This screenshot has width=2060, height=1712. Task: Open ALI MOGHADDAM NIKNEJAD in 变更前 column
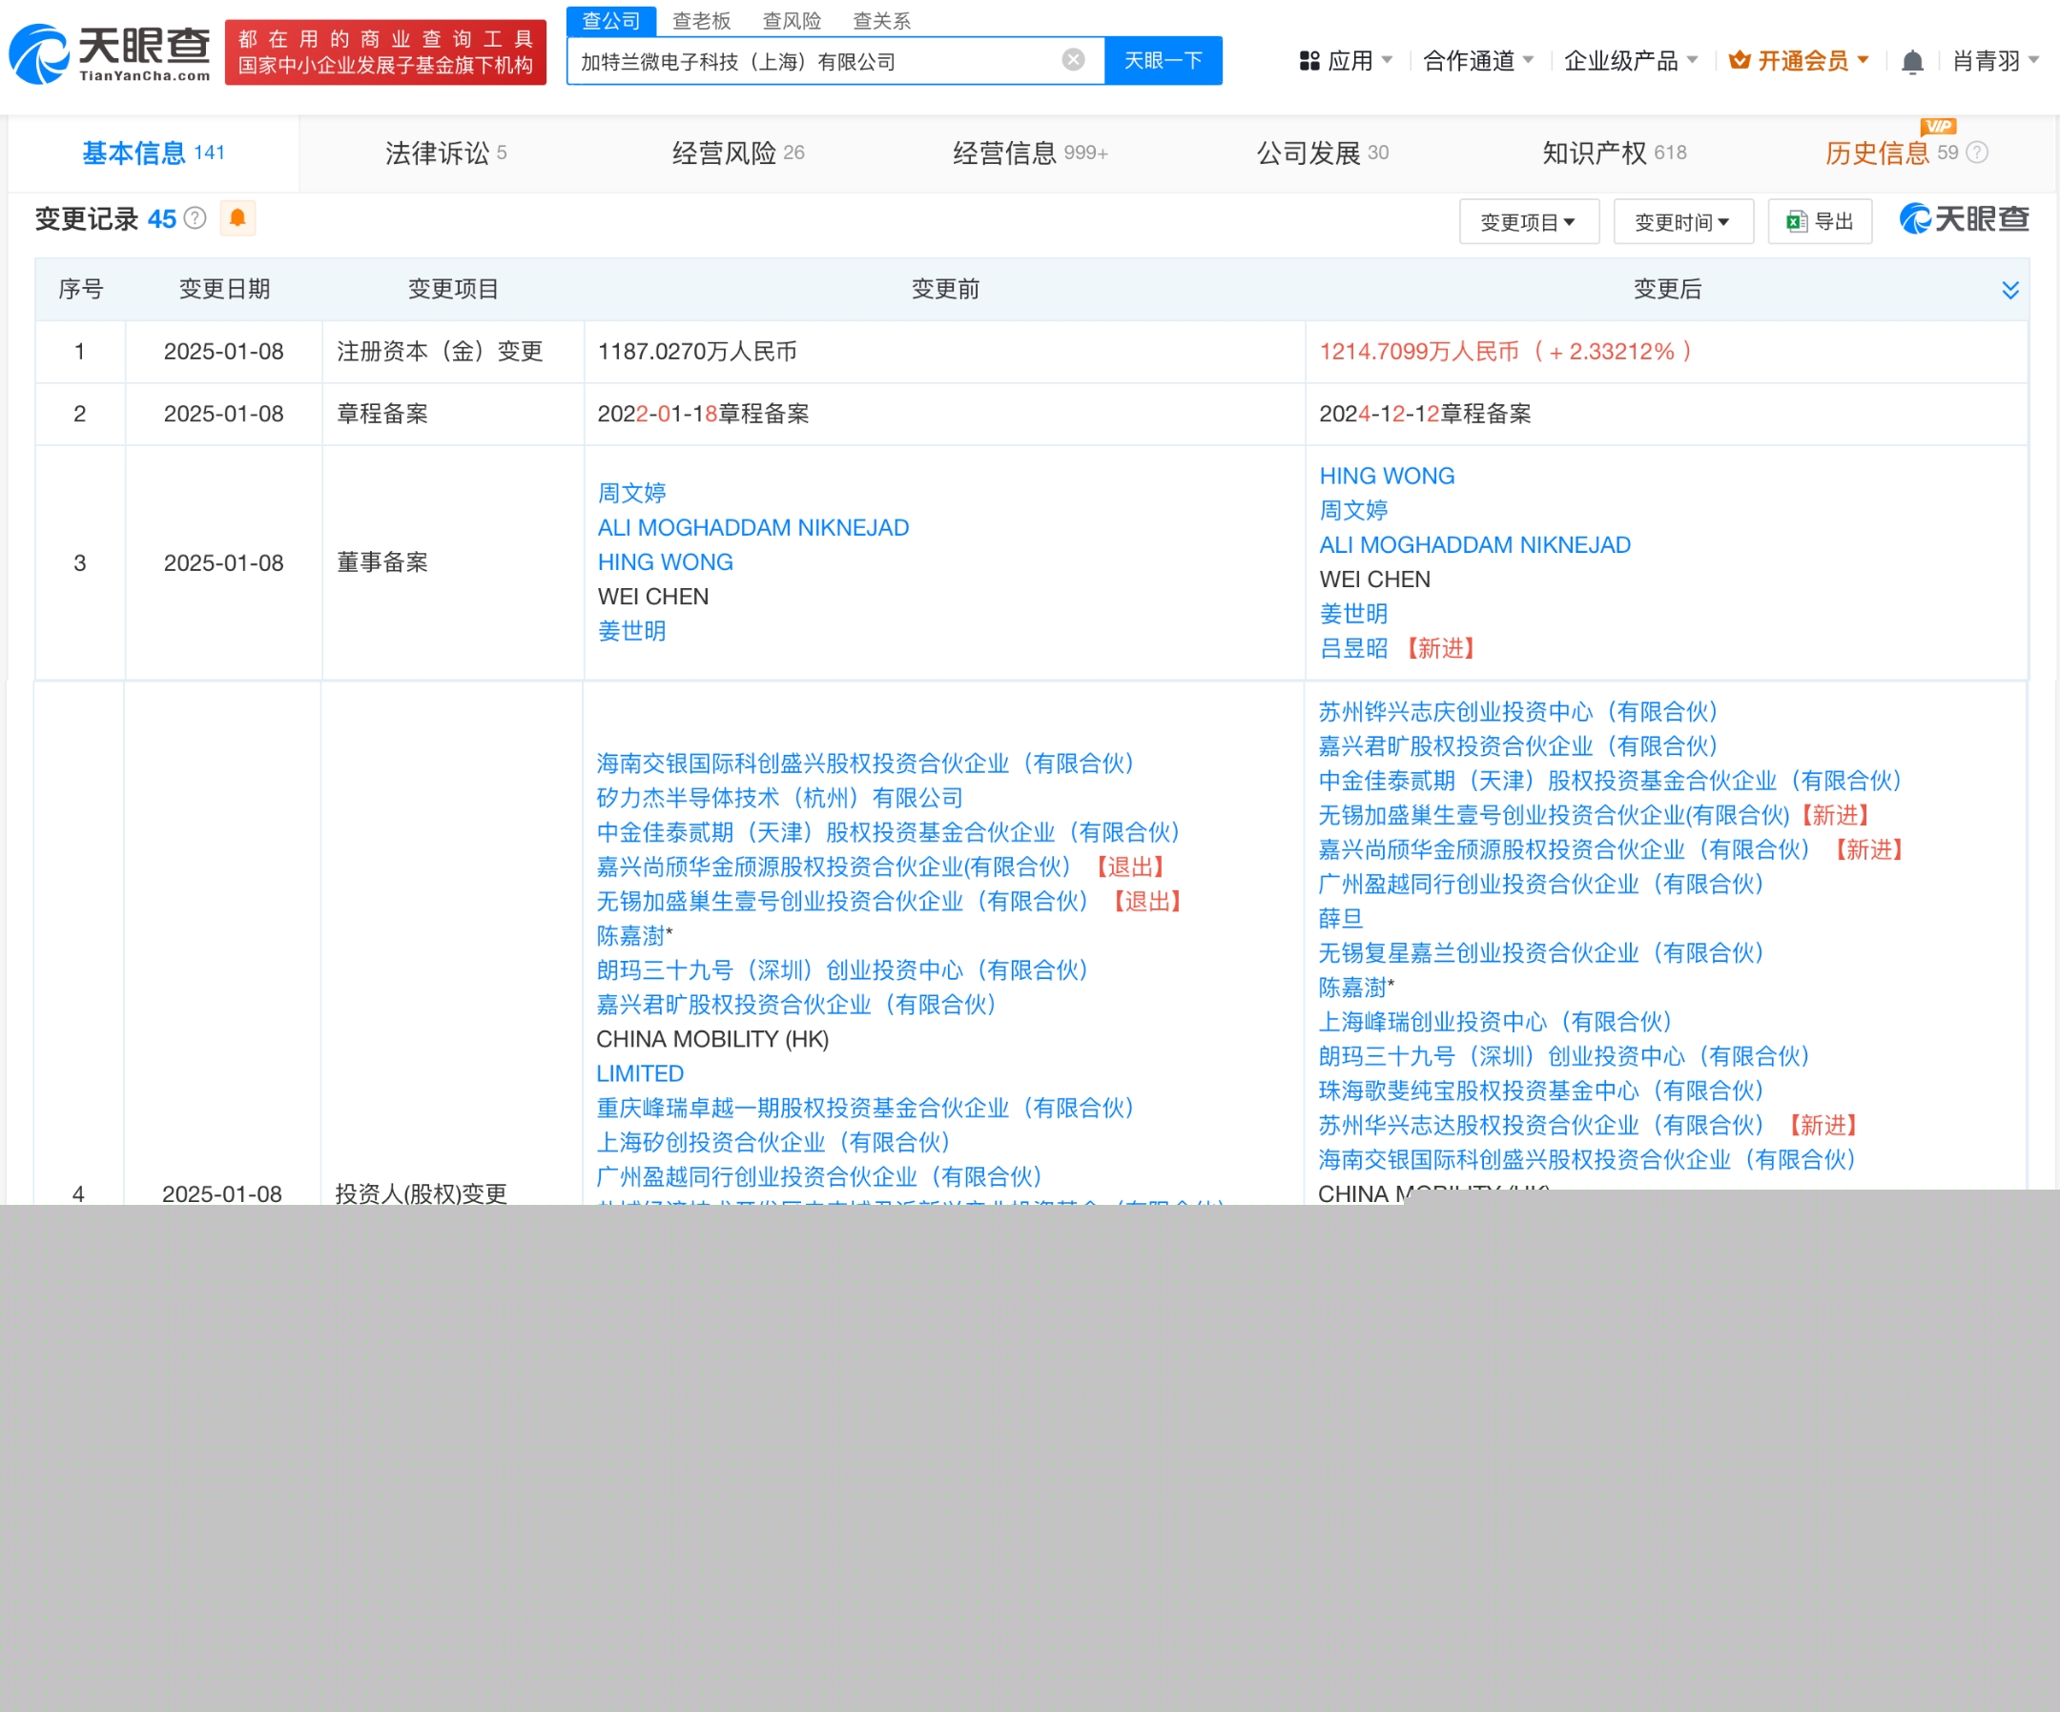click(x=753, y=527)
